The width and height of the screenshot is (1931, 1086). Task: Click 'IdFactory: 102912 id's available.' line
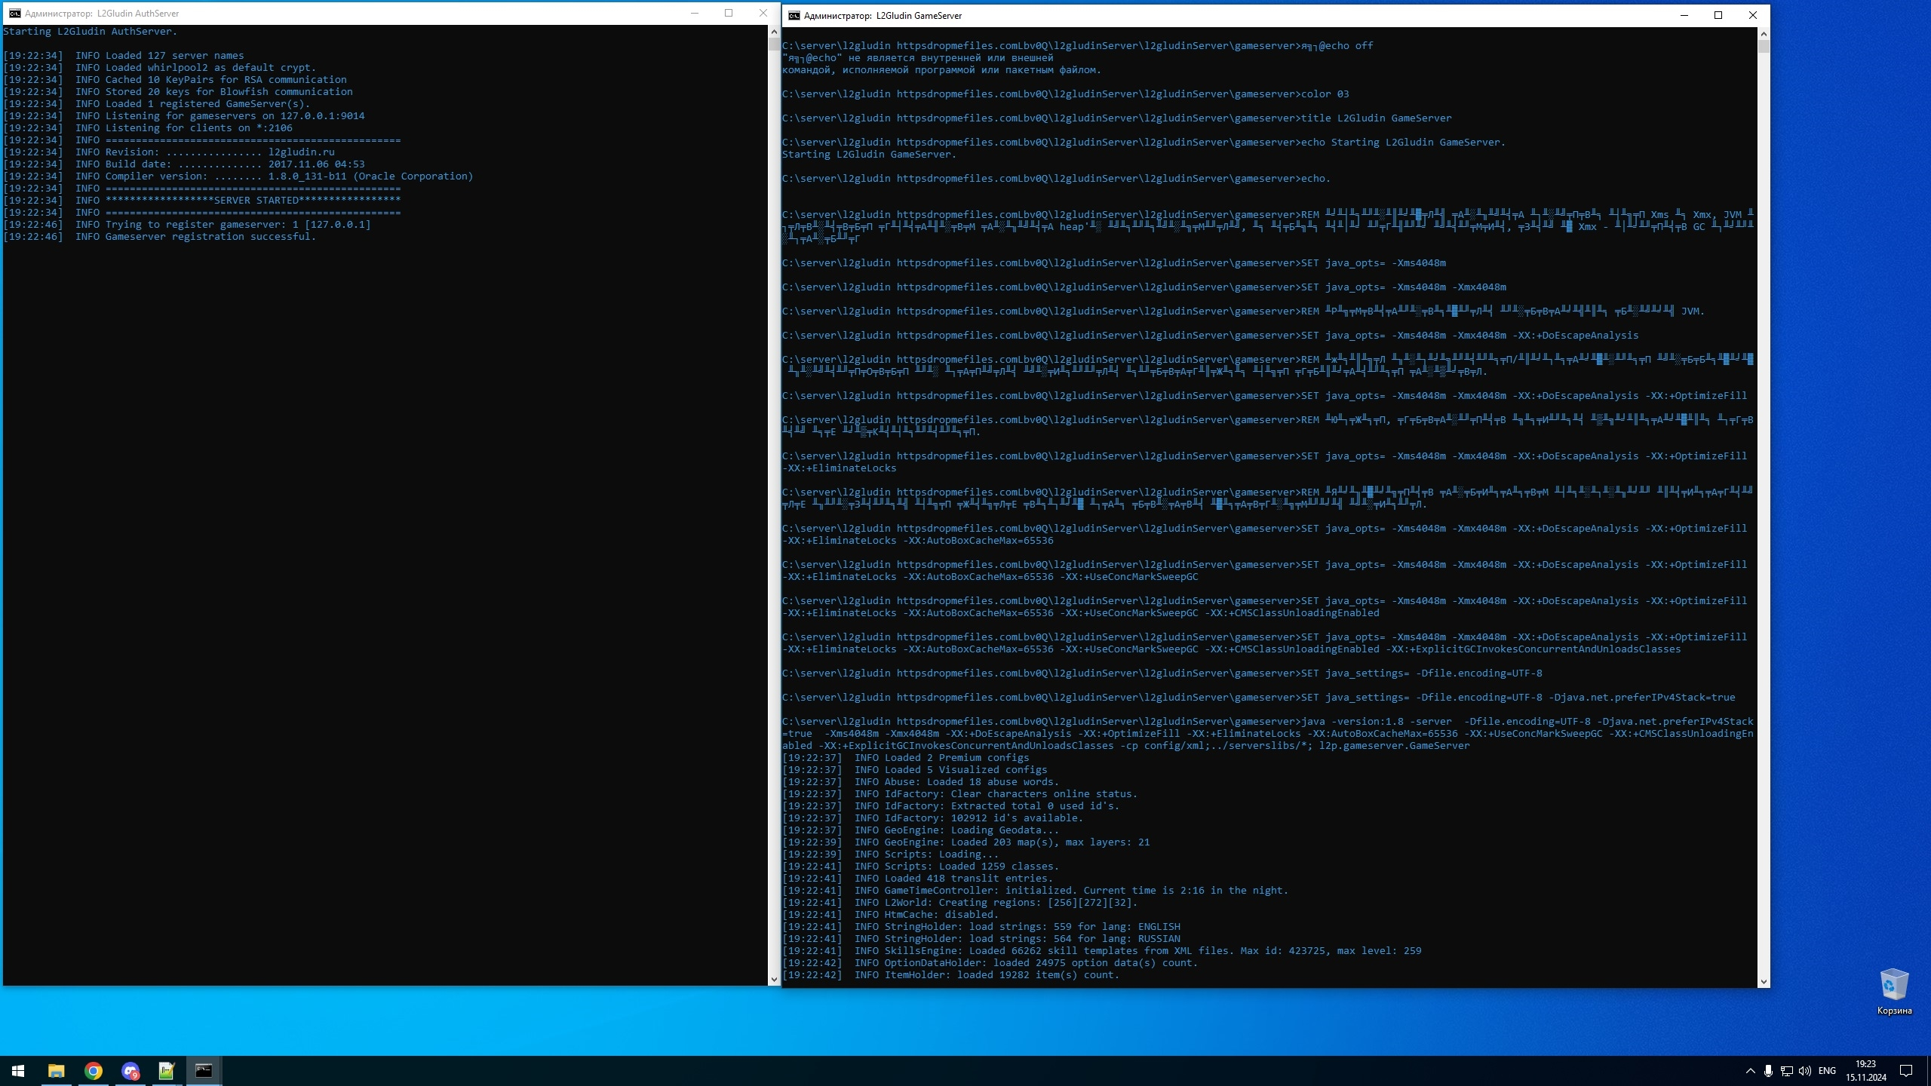coord(933,818)
